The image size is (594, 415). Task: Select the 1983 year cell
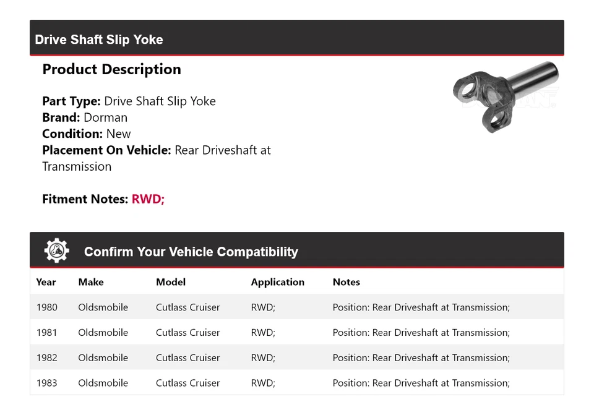click(x=46, y=383)
